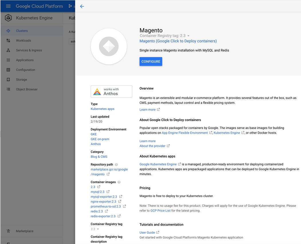Open the mysql-exporter:2.3 image link
Image resolution: width=301 pixels, height=244 pixels.
point(104,197)
